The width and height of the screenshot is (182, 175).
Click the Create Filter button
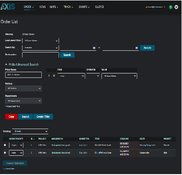pyautogui.click(x=43, y=117)
